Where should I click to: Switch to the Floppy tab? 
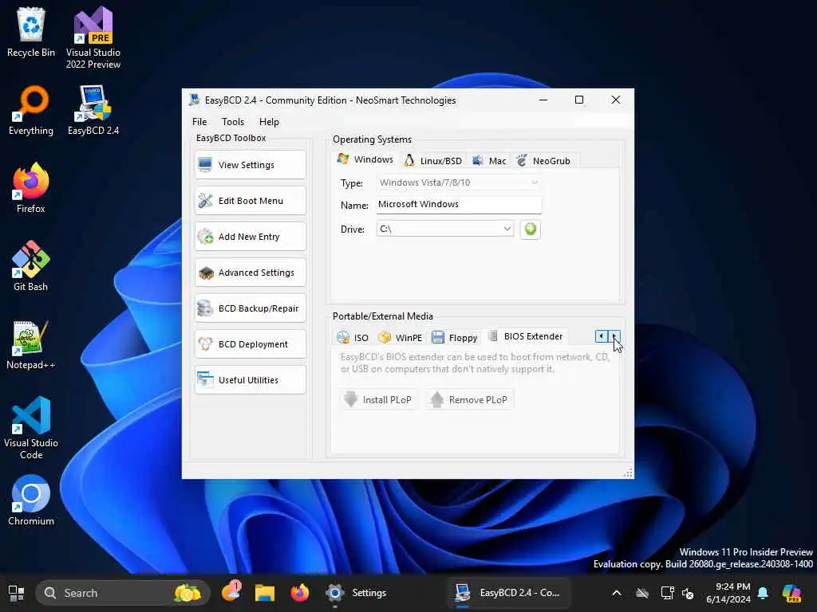[454, 338]
